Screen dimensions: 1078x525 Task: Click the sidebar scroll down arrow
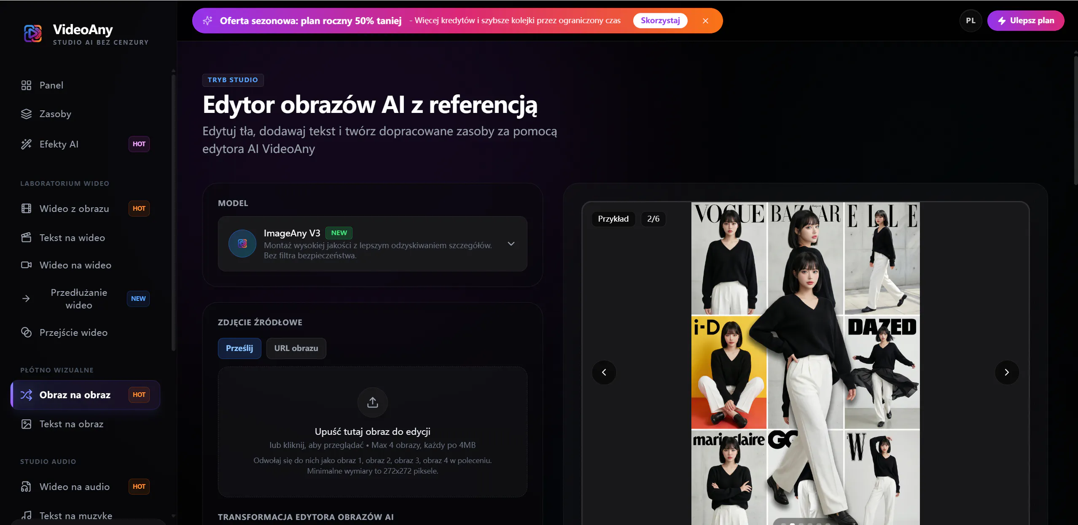click(173, 516)
